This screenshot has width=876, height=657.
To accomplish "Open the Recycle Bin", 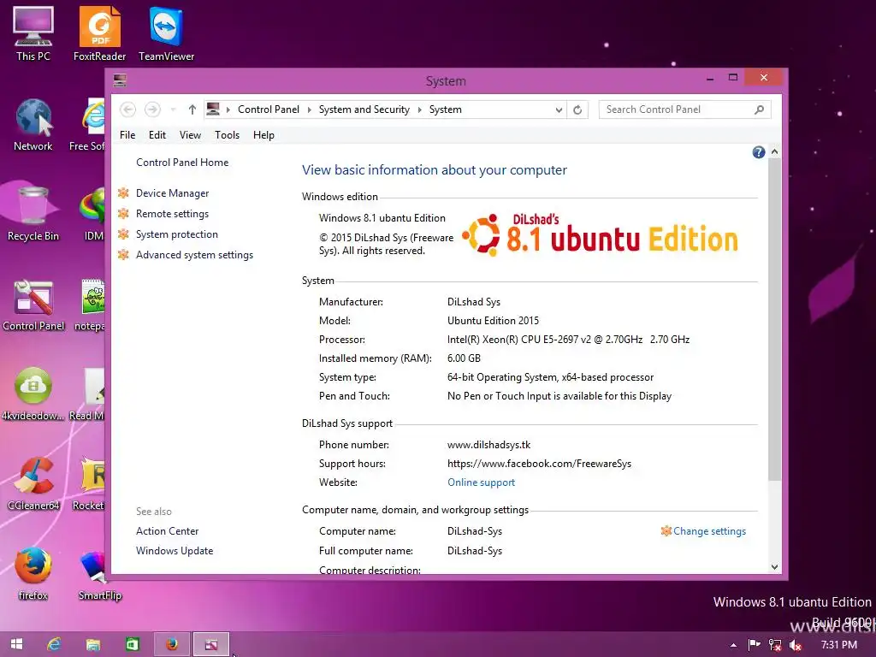I will click(33, 214).
